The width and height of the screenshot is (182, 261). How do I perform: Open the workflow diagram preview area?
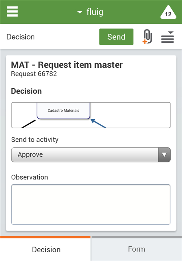point(91,115)
